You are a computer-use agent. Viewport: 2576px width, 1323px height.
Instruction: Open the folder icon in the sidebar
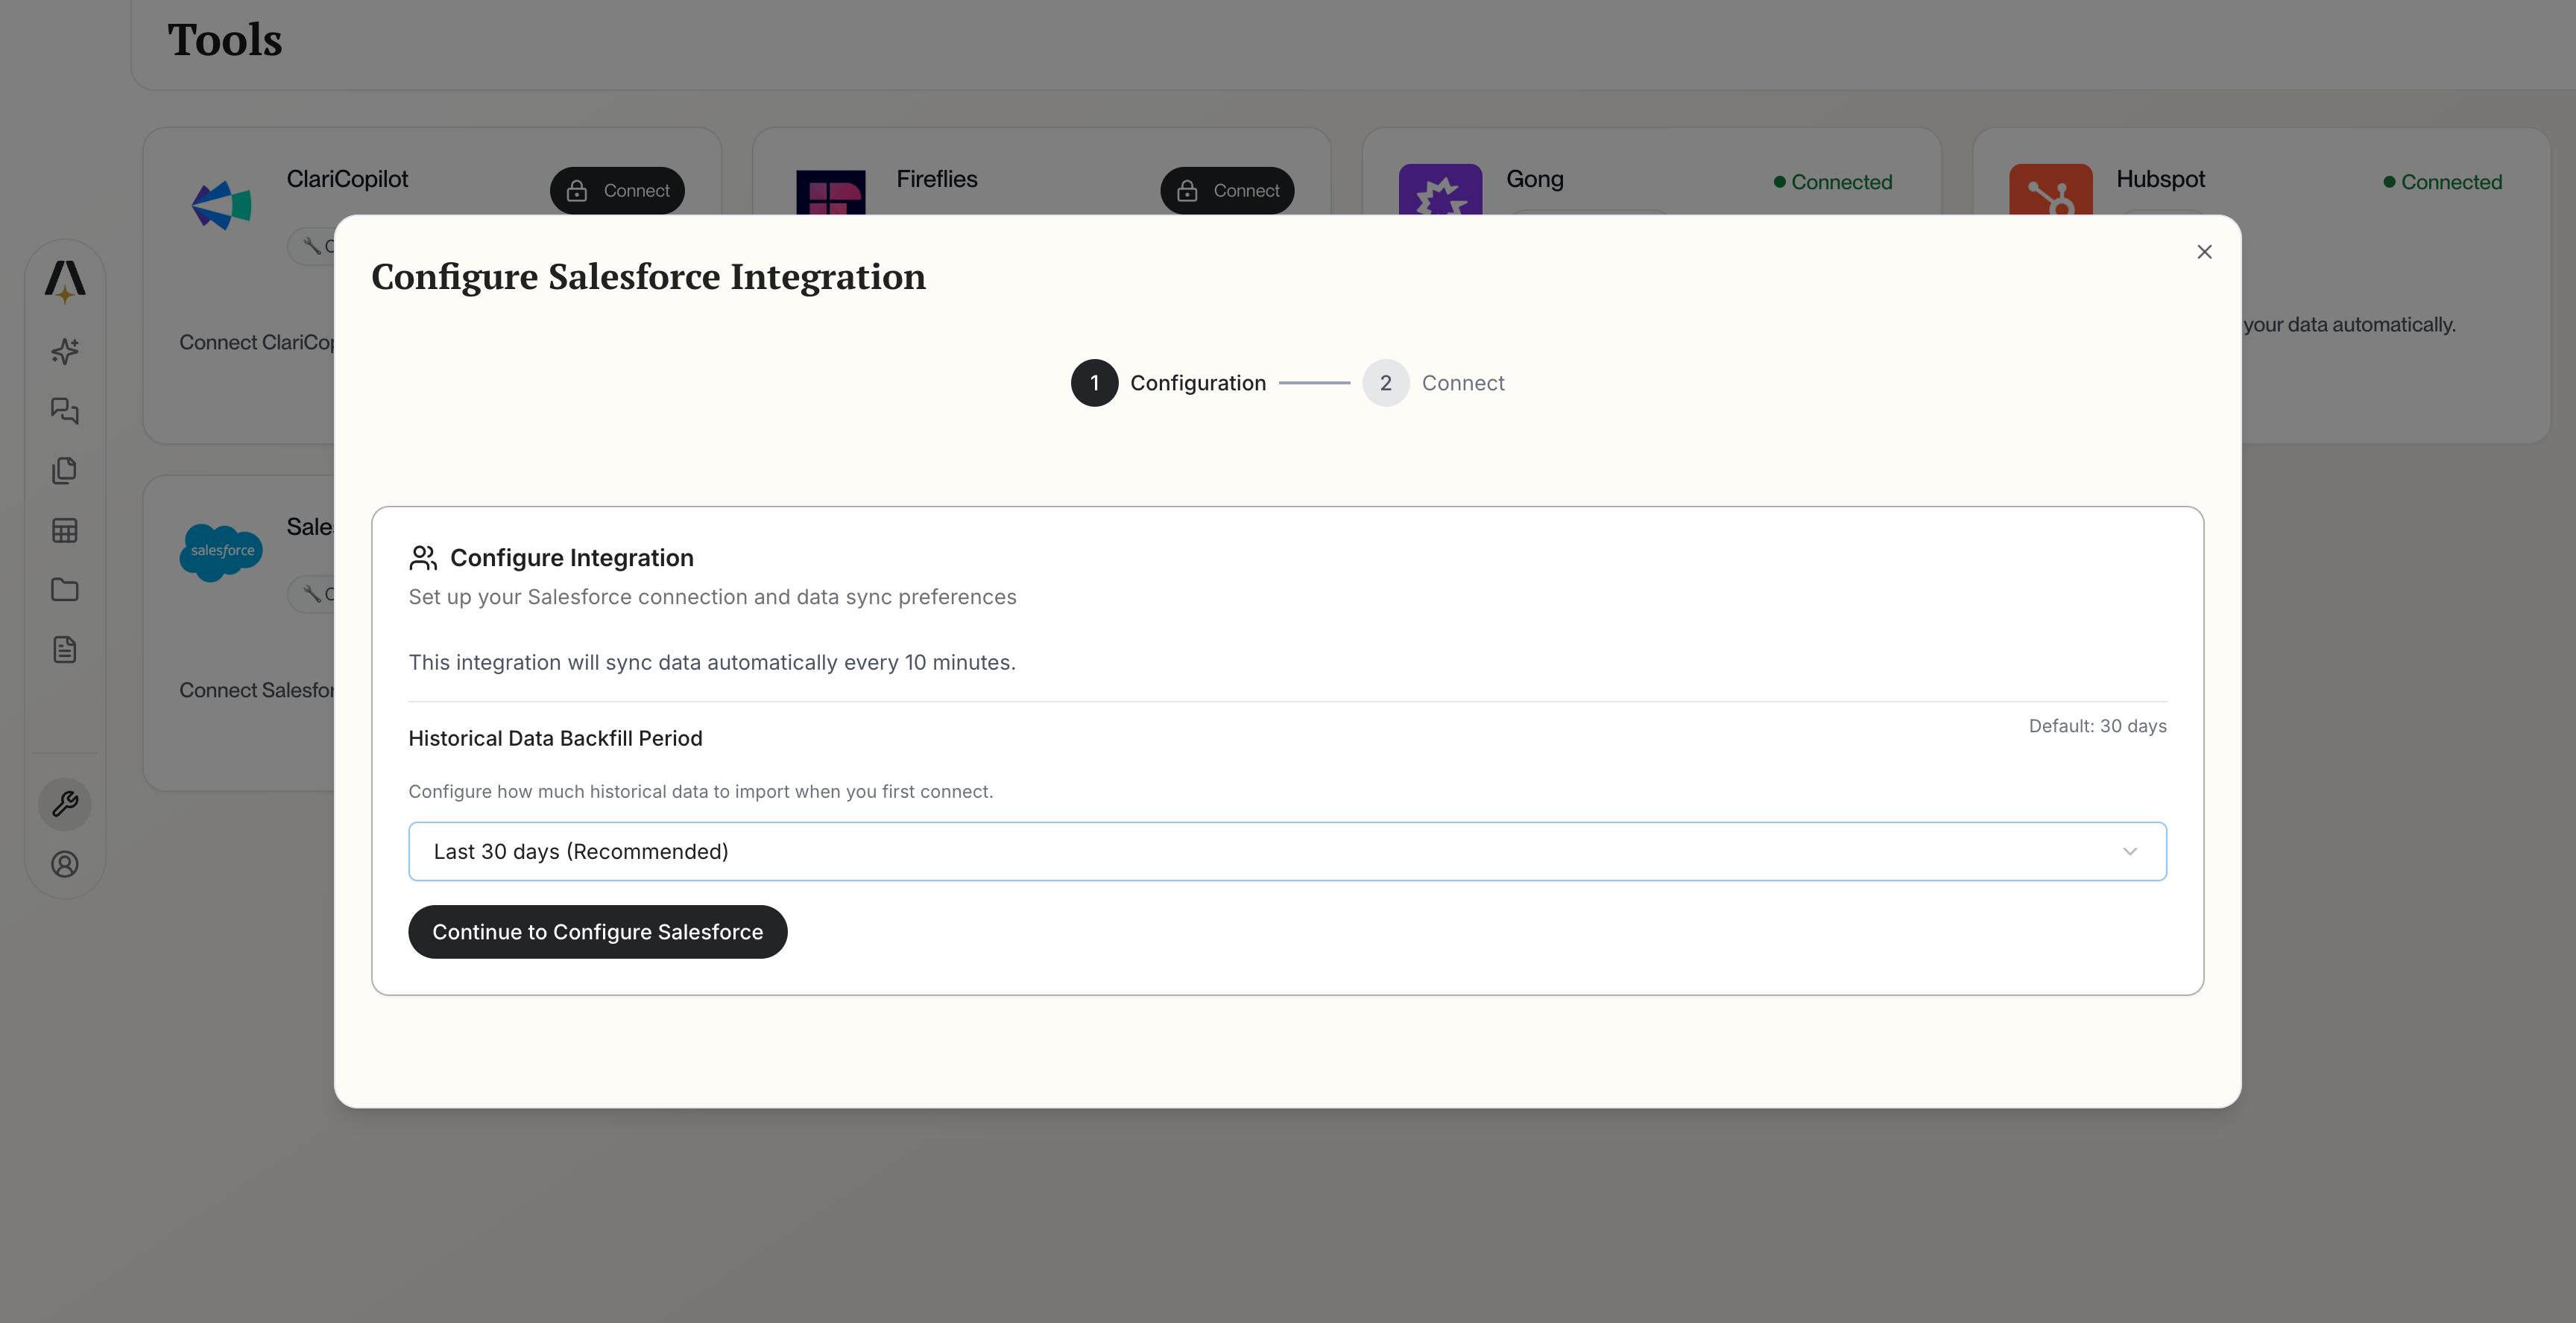coord(64,589)
